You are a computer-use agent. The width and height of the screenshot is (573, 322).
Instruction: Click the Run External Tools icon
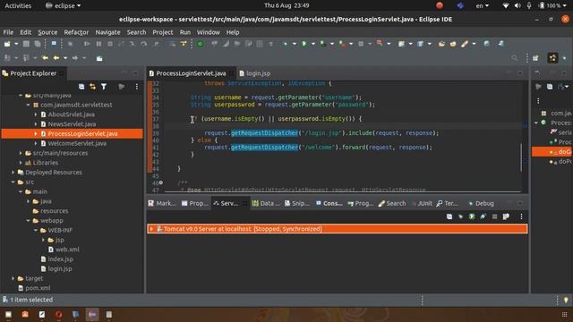tap(342, 44)
